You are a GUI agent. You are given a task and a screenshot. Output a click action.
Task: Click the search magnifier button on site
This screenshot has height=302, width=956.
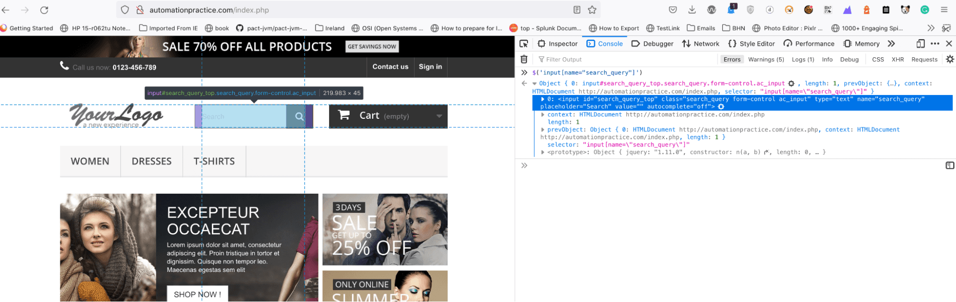299,116
